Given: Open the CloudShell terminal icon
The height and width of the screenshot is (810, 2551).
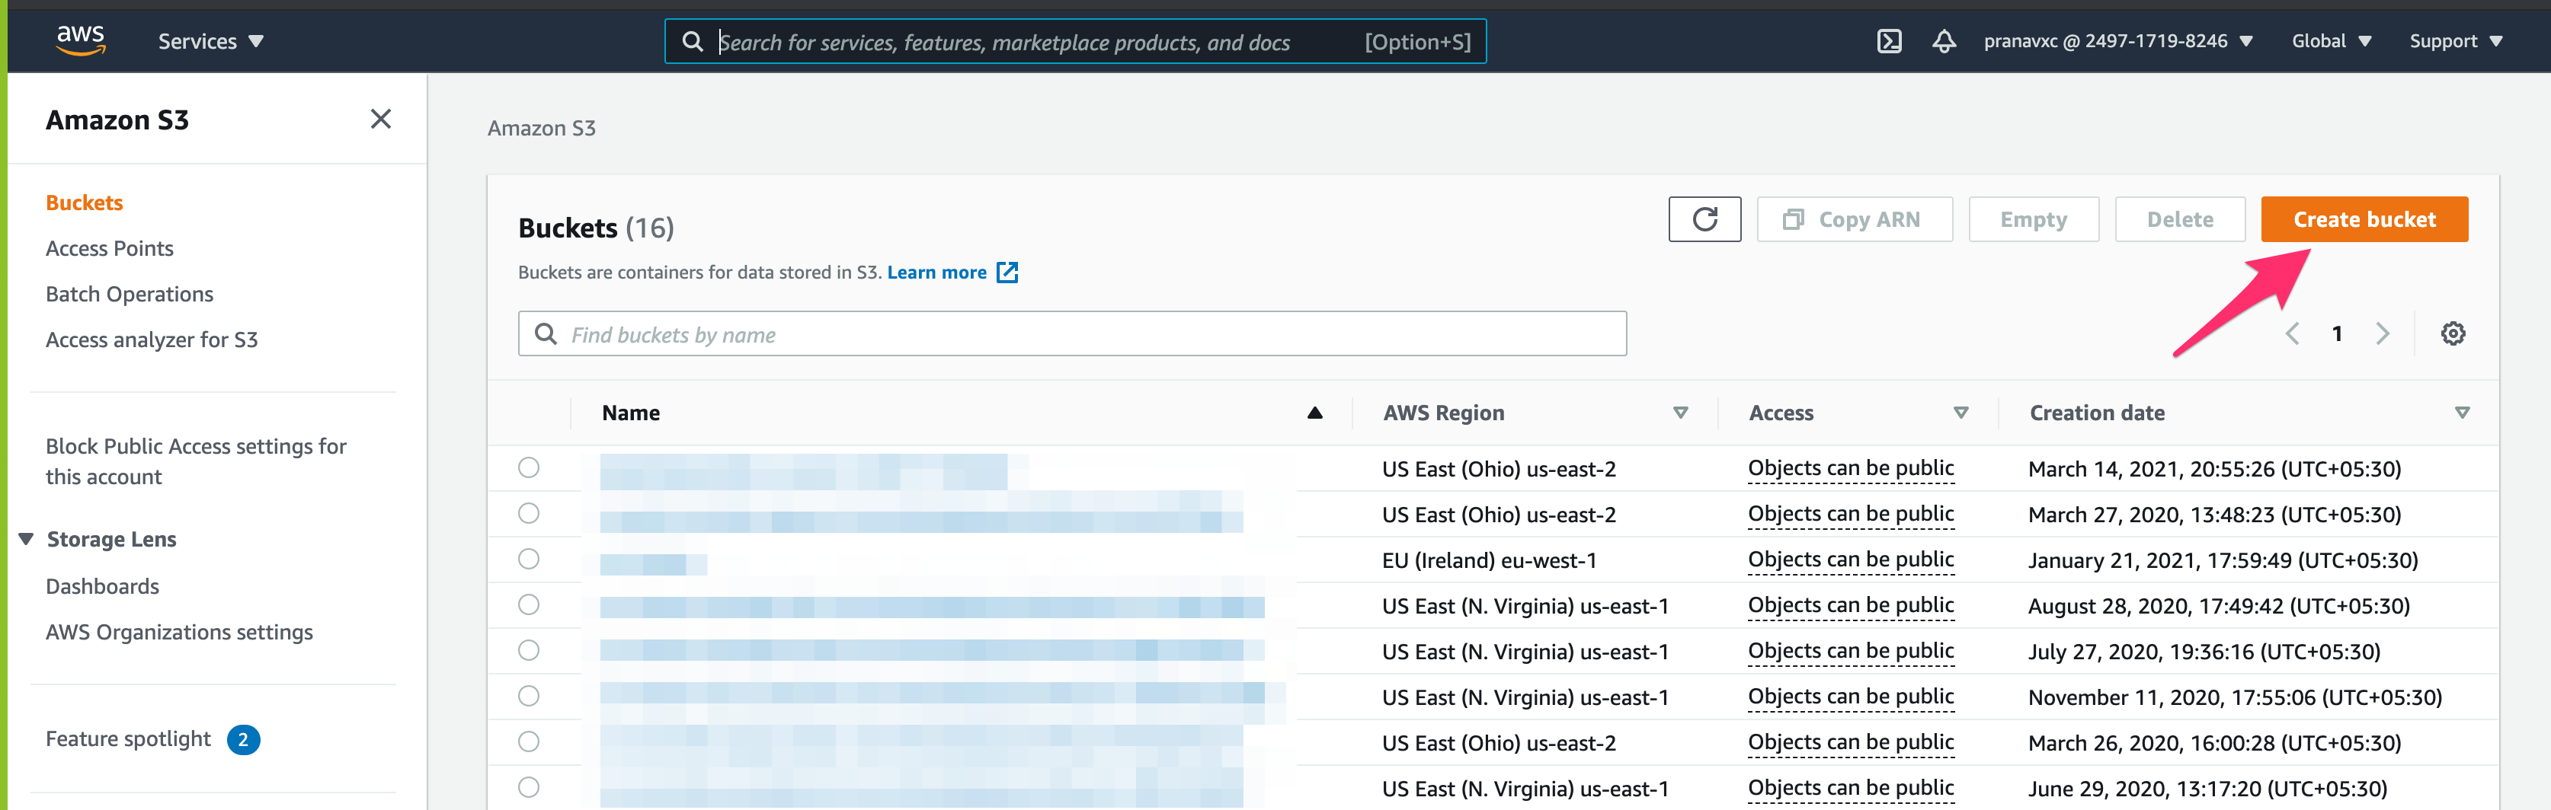Looking at the screenshot, I should point(1889,40).
